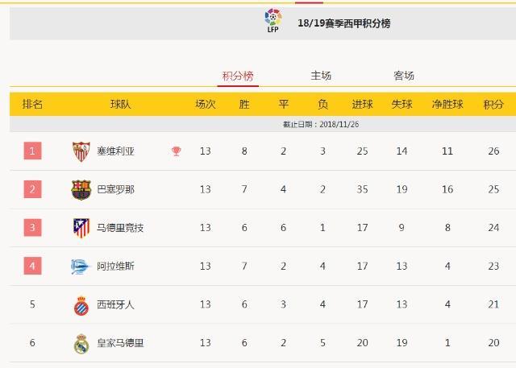Click the Espanyol club crest
The height and width of the screenshot is (368, 516).
[x=81, y=305]
